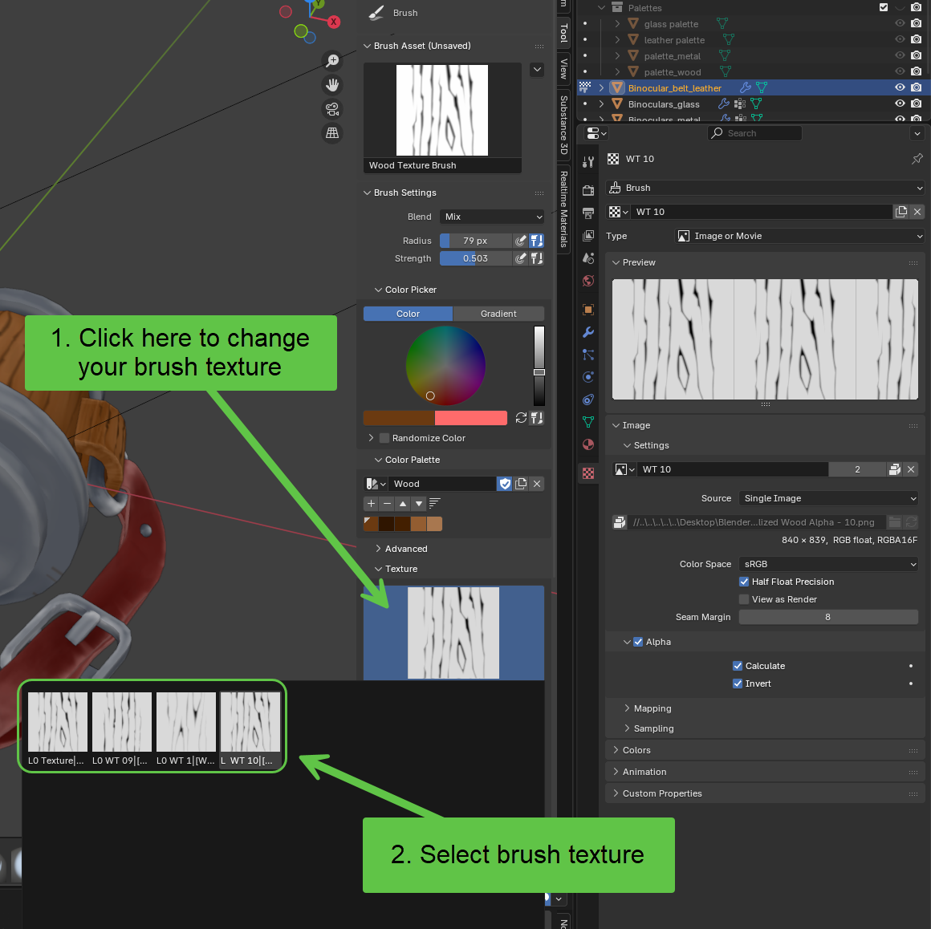Open the Texture properties checker tab

click(x=588, y=473)
